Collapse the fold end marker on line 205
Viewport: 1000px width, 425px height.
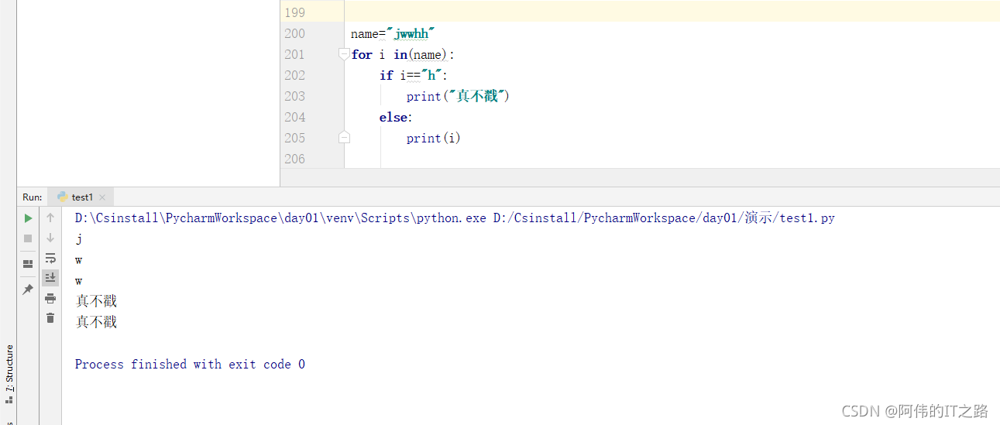pyautogui.click(x=344, y=138)
